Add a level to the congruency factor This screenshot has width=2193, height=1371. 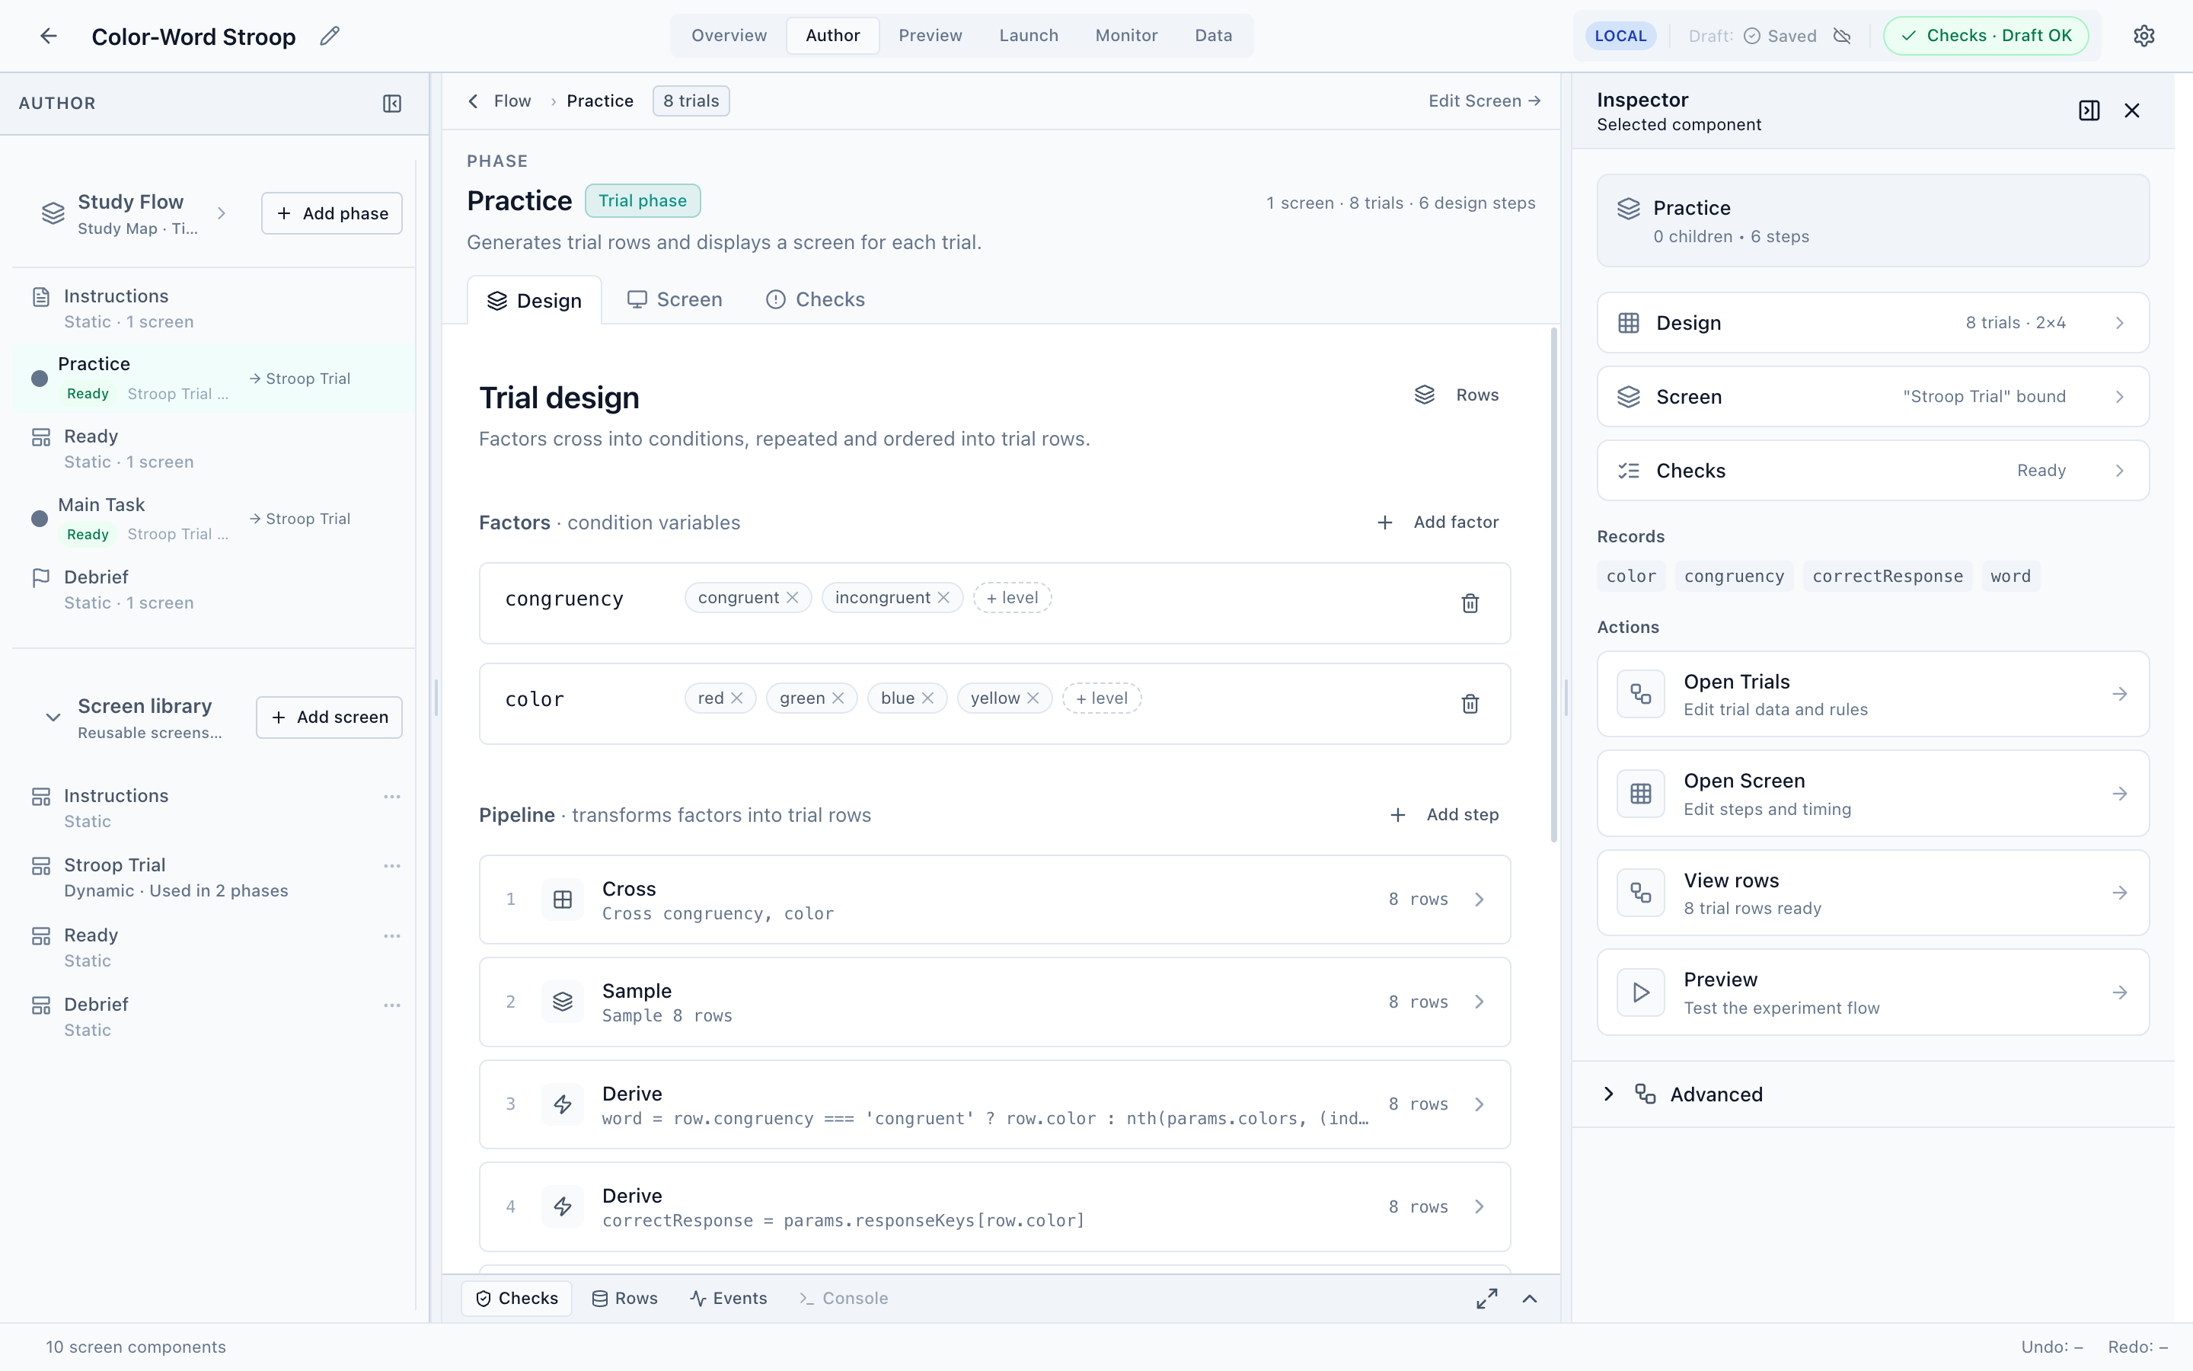(x=1012, y=598)
